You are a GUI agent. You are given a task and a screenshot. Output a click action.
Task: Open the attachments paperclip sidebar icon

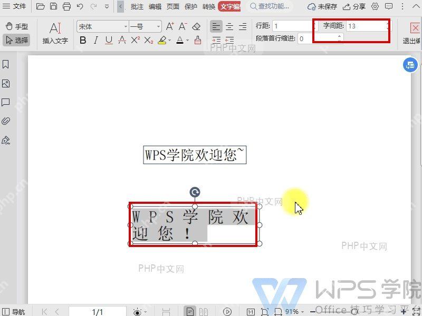click(6, 121)
